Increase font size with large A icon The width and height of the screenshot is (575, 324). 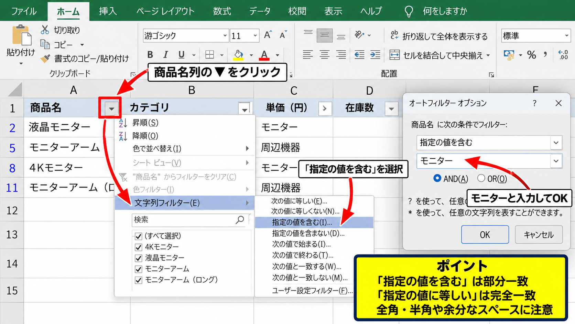point(268,35)
